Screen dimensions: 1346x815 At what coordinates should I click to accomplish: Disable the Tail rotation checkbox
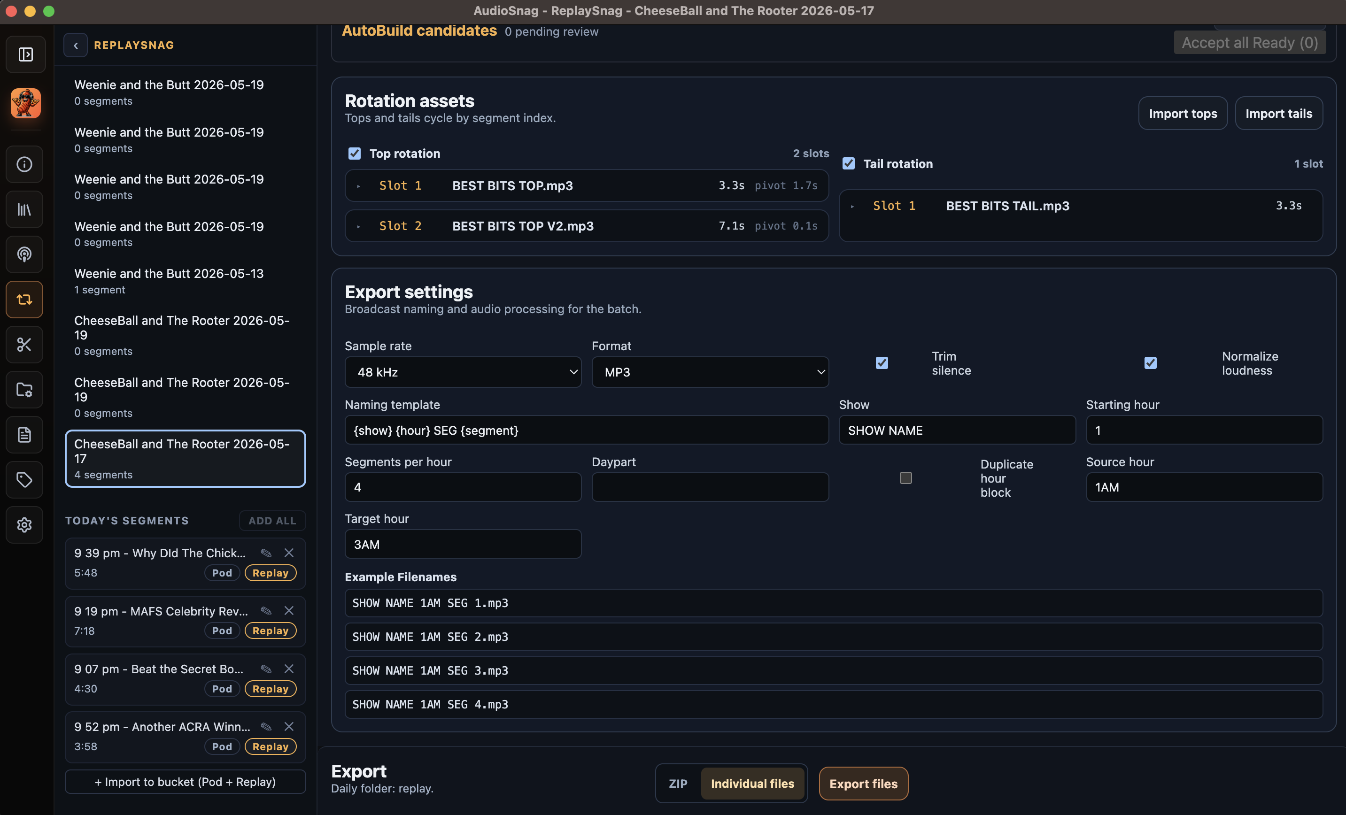pyautogui.click(x=848, y=163)
